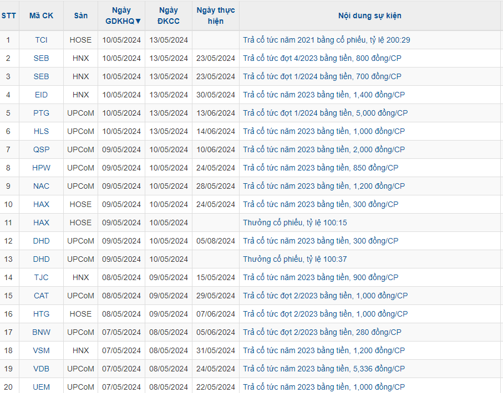Open VSM event '1,200 đồng/CP'
503x393 pixels.
324,350
